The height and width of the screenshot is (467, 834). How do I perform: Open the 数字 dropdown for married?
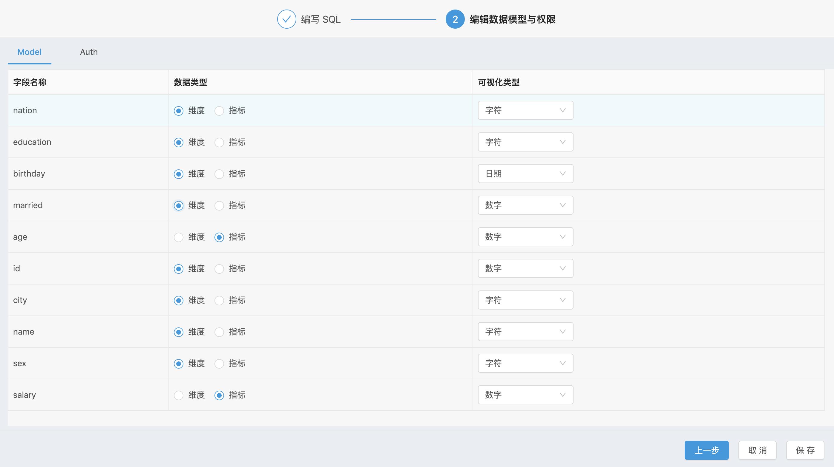525,205
